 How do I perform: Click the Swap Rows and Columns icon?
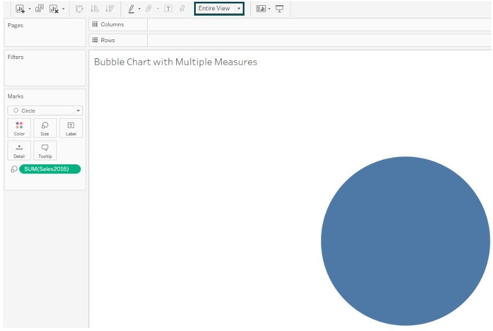click(x=79, y=9)
